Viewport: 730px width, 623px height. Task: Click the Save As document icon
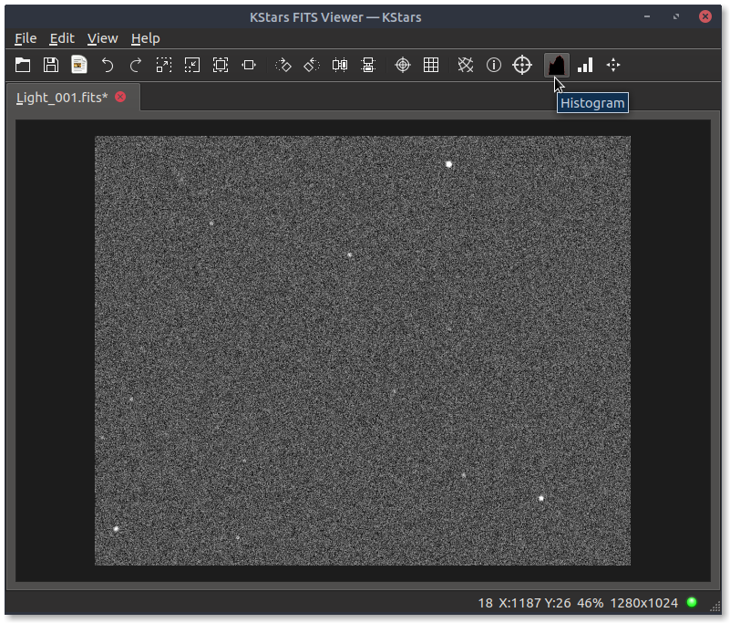pyautogui.click(x=79, y=65)
